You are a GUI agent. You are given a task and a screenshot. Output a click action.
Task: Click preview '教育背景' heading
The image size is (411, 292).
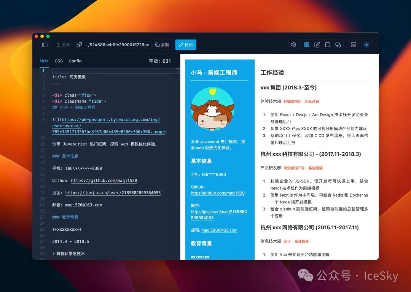[201, 243]
